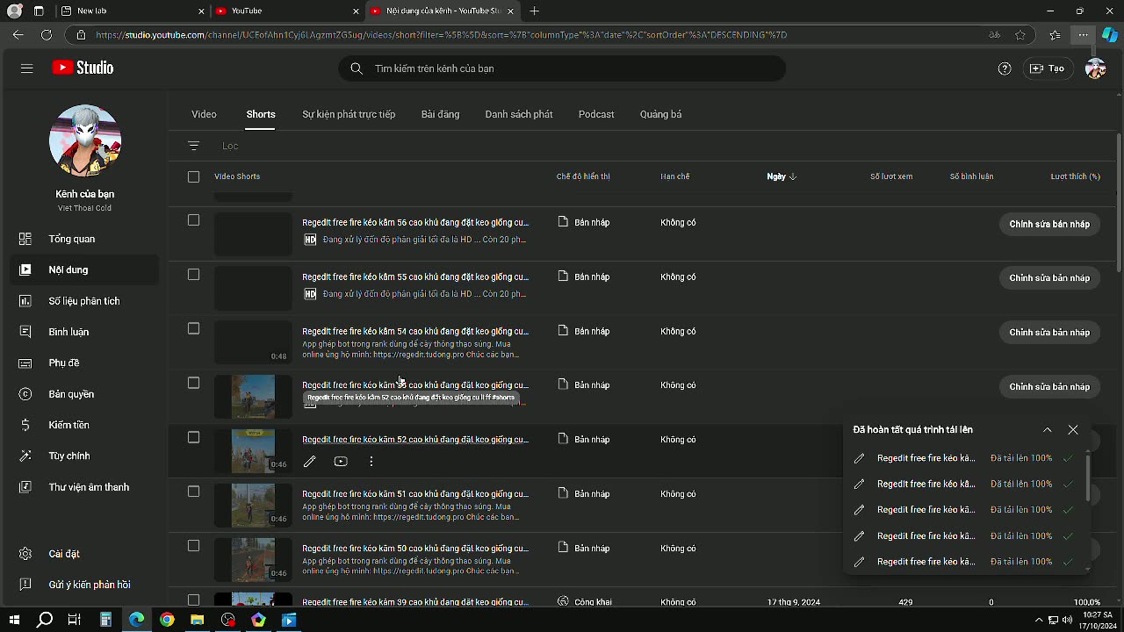Collapse the upload panel with the chevron

[1048, 430]
